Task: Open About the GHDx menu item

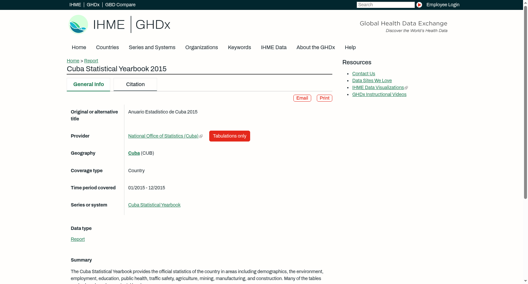Action: pyautogui.click(x=315, y=47)
